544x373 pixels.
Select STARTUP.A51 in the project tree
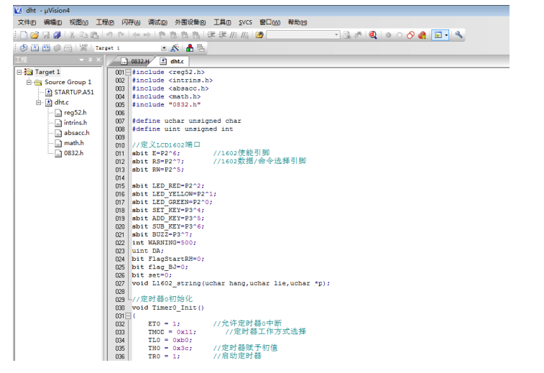[74, 92]
